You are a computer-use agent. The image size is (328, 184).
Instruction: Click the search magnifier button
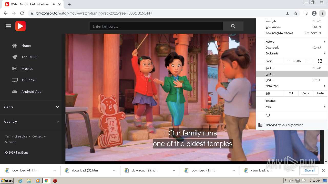click(x=233, y=26)
